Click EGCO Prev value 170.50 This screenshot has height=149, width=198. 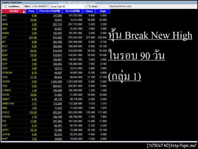[33, 112]
